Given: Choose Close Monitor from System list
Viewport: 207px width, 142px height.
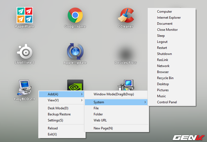Looking at the screenshot, I should tap(167, 30).
